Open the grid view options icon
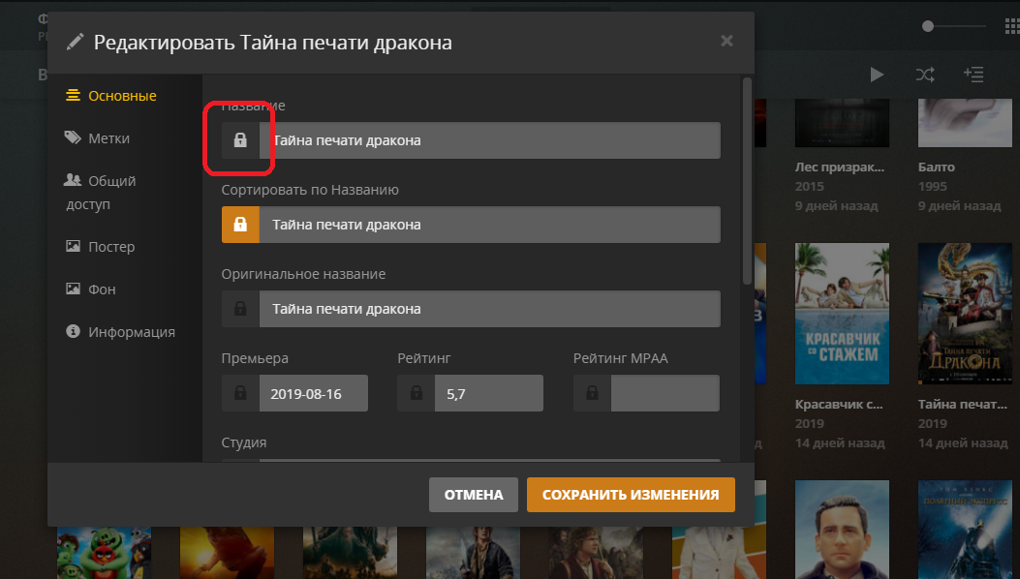Screen dimensions: 1020x579 (x=1011, y=26)
